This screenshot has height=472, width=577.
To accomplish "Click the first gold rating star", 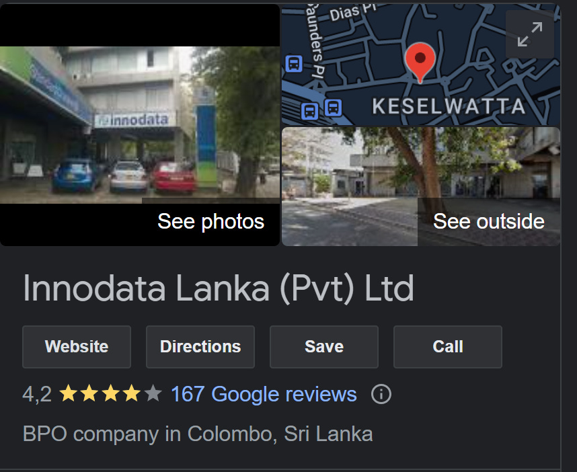I will tap(68, 393).
